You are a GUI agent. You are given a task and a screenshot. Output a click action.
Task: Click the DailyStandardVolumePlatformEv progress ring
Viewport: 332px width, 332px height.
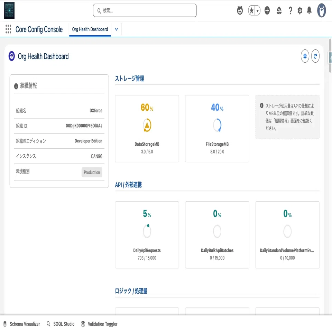click(x=287, y=231)
